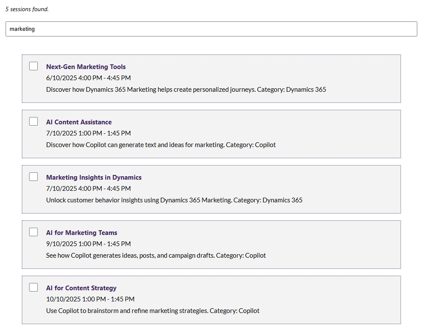Click the "Unlock customer behavior insights" description
The image size is (422, 334).
174,200
